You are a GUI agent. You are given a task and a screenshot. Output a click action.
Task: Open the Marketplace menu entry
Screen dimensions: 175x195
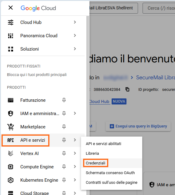point(33,127)
